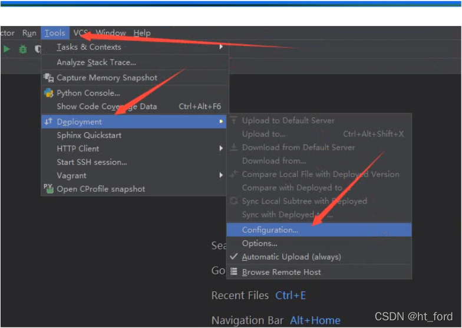Click the Python Console snake icon

(x=48, y=93)
